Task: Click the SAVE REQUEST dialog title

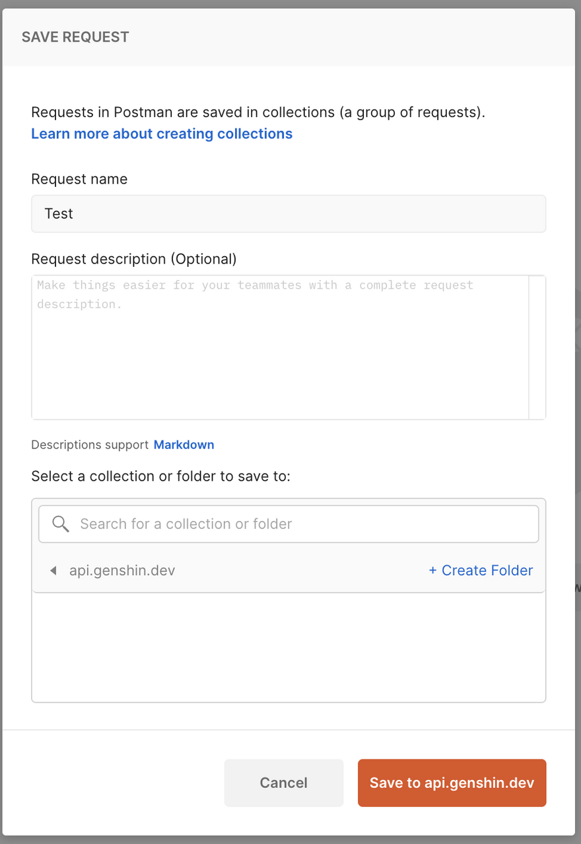Action: [x=75, y=37]
